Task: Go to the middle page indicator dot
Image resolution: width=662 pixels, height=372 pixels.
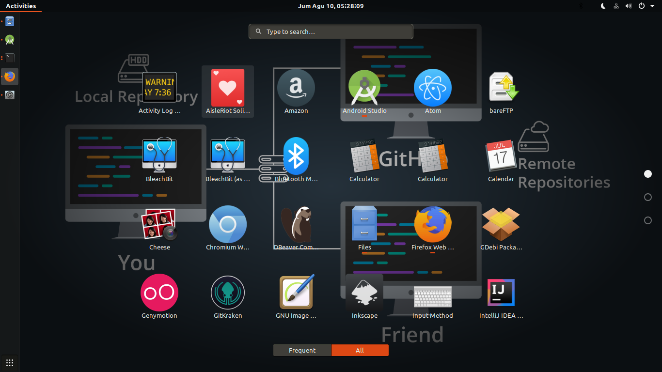Action: click(x=648, y=197)
